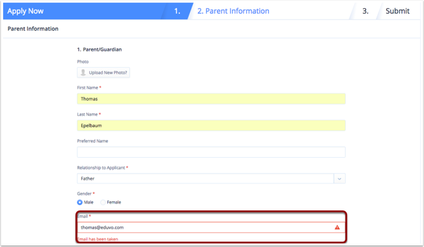Click the Parent Information section heading
This screenshot has width=424, height=247.
[x=33, y=29]
